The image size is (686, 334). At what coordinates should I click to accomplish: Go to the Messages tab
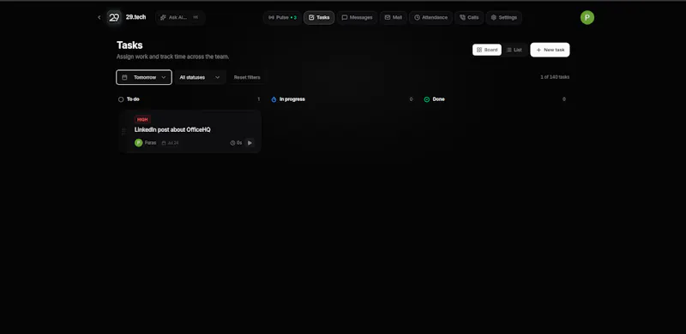[357, 17]
